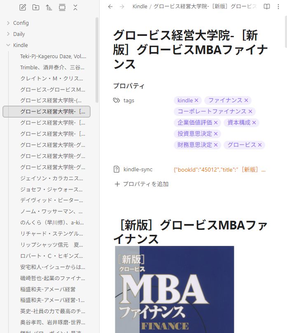The height and width of the screenshot is (333, 287).
Task: Click the tags property label
Action: tap(129, 100)
